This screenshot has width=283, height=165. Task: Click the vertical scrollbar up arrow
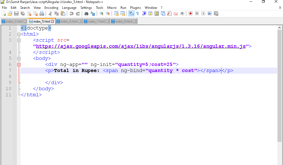click(280, 28)
